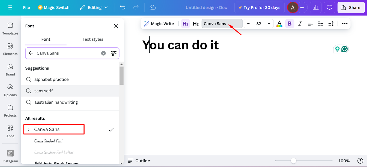
Task: Open the Canva Sans font dropdown
Action: [222, 24]
